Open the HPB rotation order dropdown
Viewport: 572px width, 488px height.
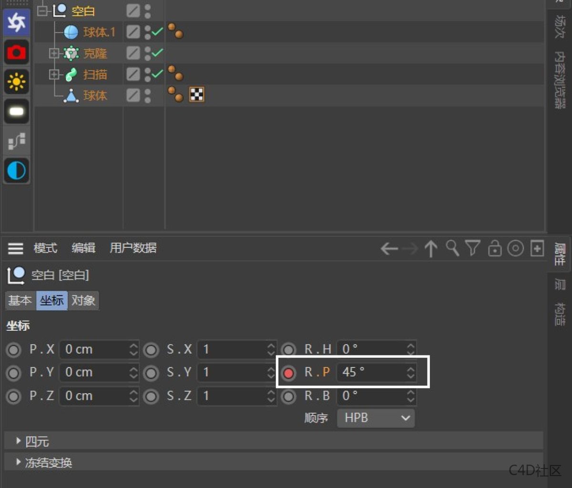coord(376,418)
